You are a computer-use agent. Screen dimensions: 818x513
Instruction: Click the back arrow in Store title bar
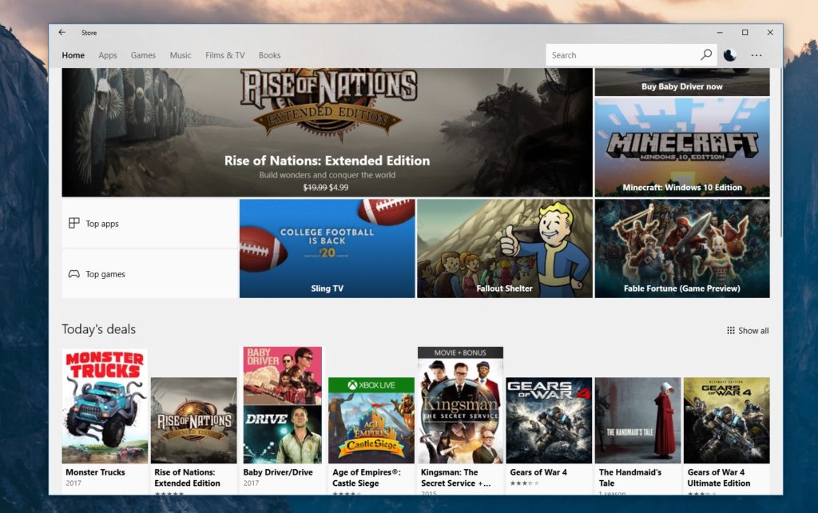(x=62, y=33)
